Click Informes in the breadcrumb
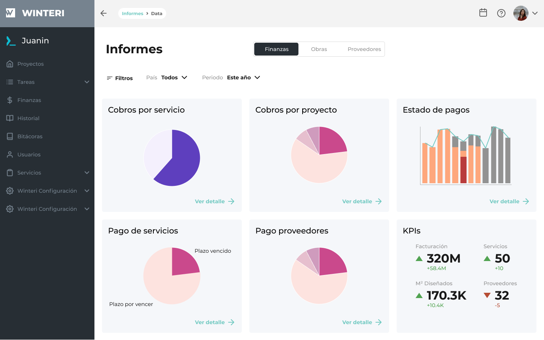 point(133,14)
